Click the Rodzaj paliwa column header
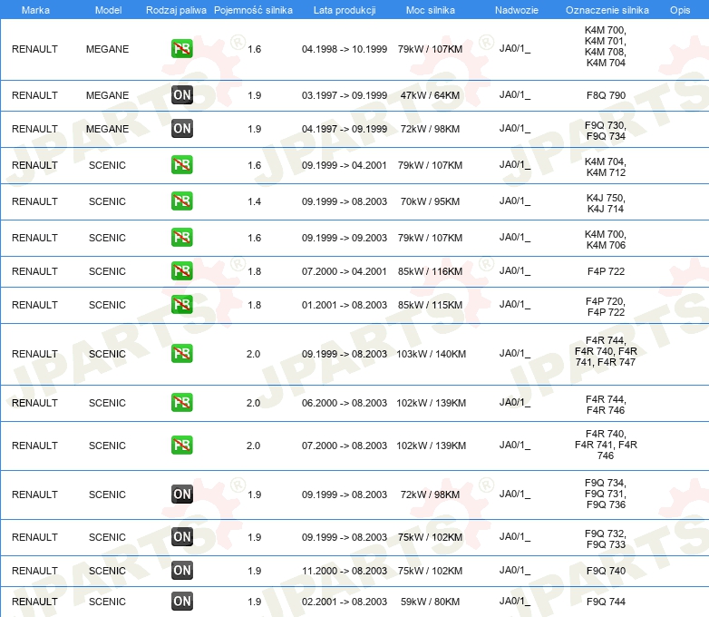This screenshot has height=617, width=709. tap(176, 9)
